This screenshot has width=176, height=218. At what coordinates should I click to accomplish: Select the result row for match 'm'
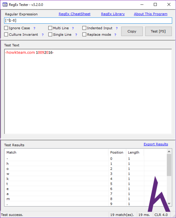click(x=86, y=199)
